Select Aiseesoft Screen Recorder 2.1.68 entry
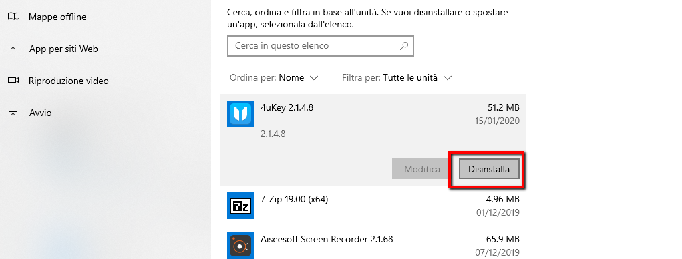This screenshot has width=682, height=259. click(373, 245)
